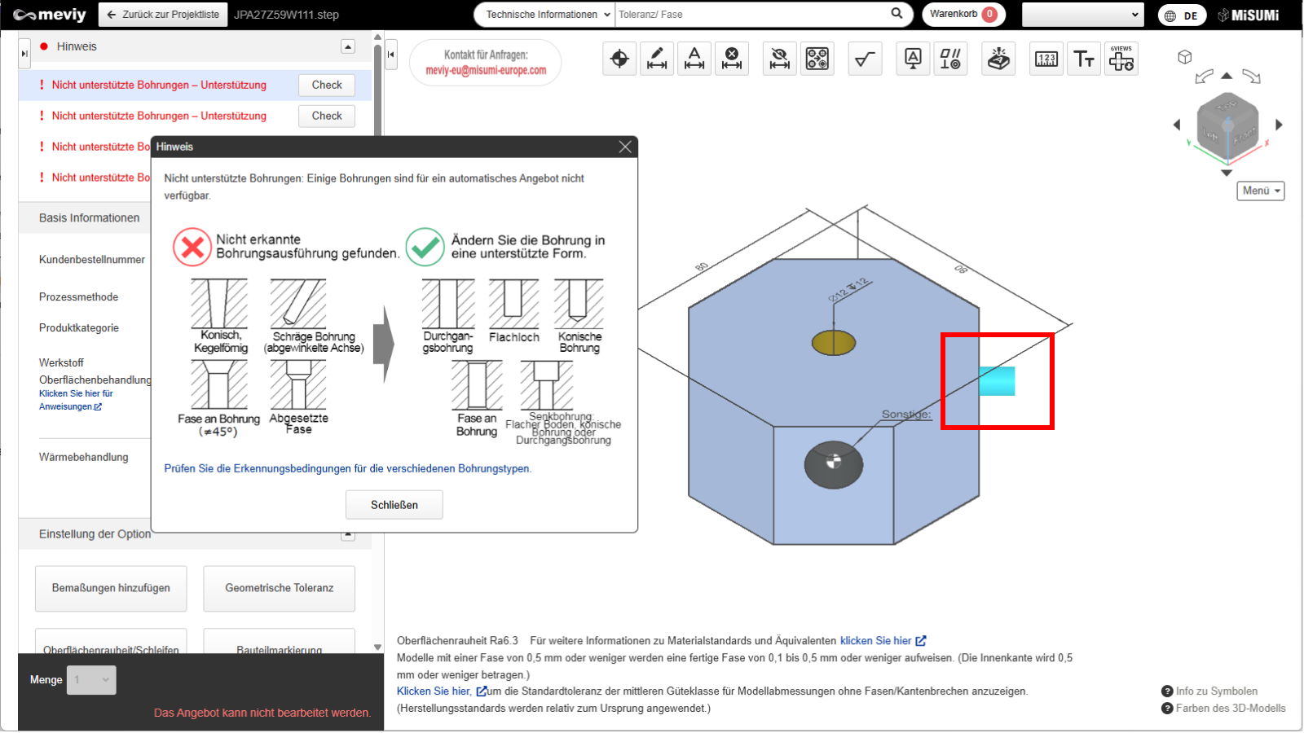Screen dimensions: 1304x733
Task: Open the hole pattern conversion icon
Action: click(x=817, y=59)
